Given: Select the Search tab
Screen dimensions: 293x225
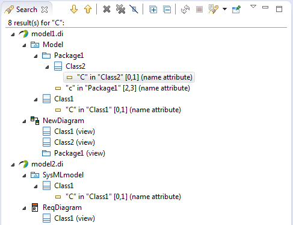Looking at the screenshot, I should tap(26, 10).
